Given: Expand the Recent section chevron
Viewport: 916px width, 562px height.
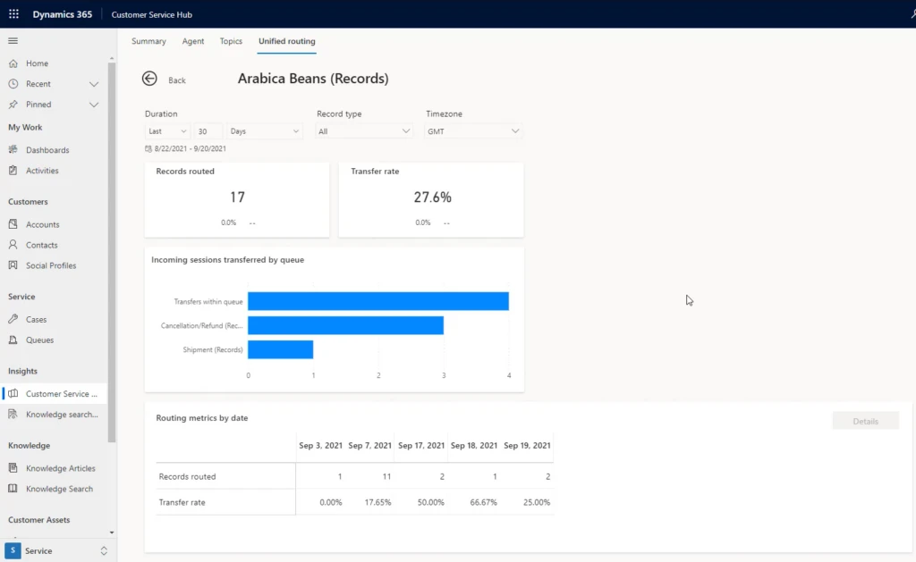Looking at the screenshot, I should [x=94, y=84].
